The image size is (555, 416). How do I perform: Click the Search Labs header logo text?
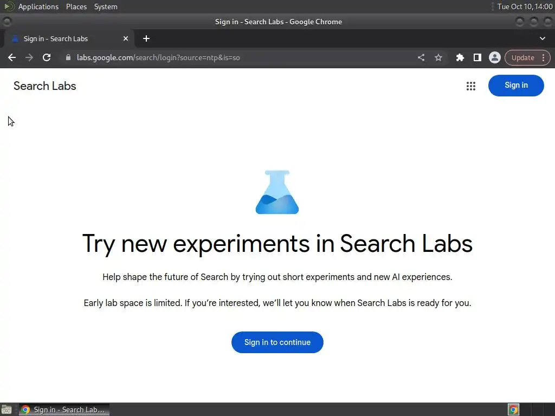tap(44, 86)
